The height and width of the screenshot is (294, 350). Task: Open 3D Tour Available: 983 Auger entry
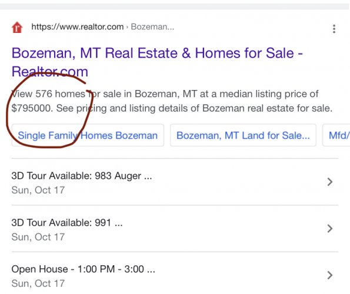[175, 182]
